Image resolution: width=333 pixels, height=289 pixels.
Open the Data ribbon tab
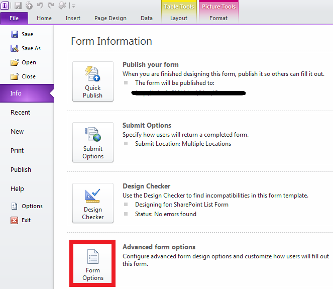pos(147,18)
